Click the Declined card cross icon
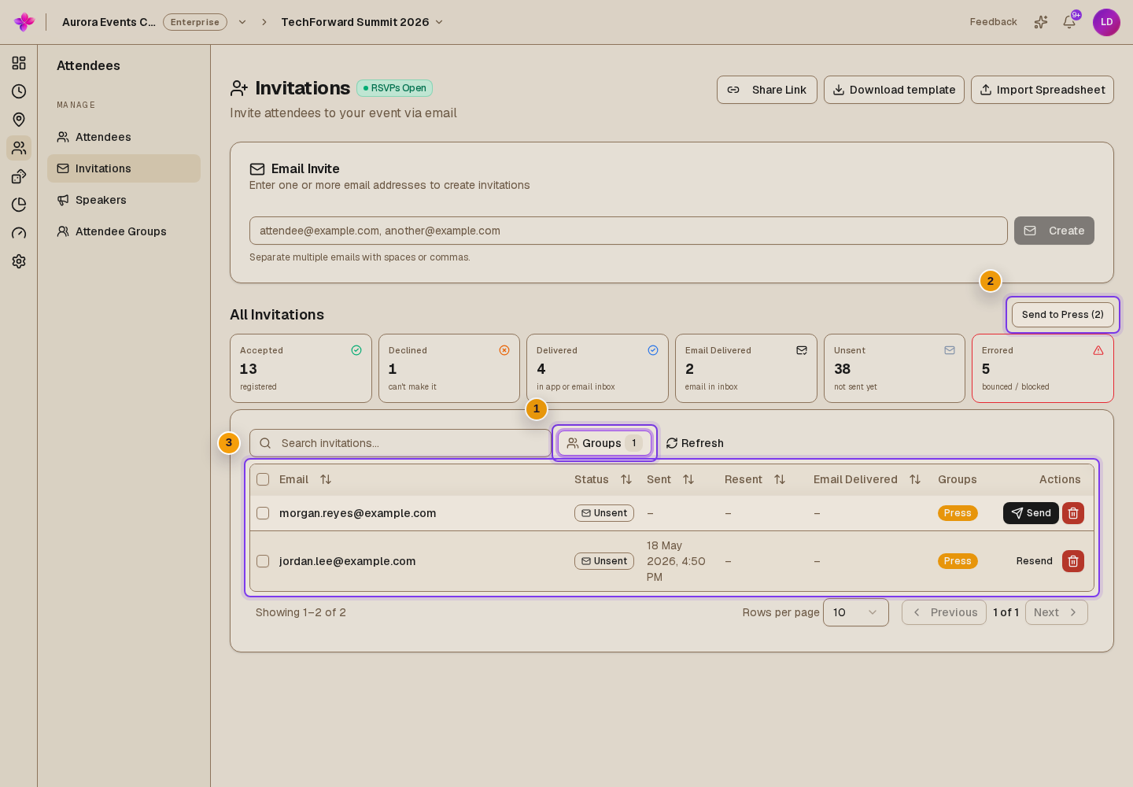The width and height of the screenshot is (1133, 787). [x=504, y=350]
